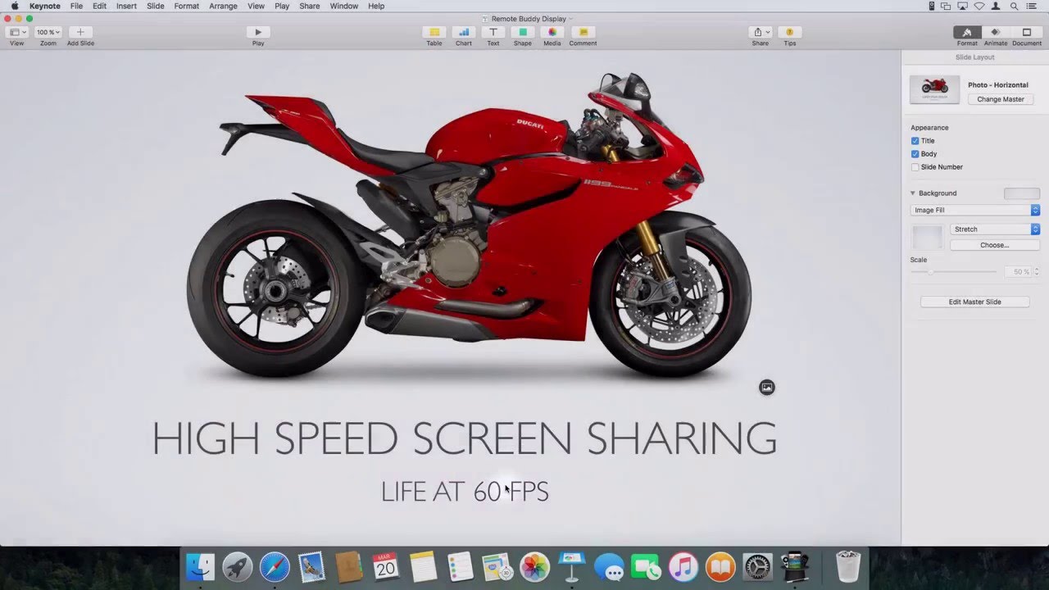The width and height of the screenshot is (1049, 590).
Task: Insert a Table from the toolbar
Action: [x=434, y=32]
